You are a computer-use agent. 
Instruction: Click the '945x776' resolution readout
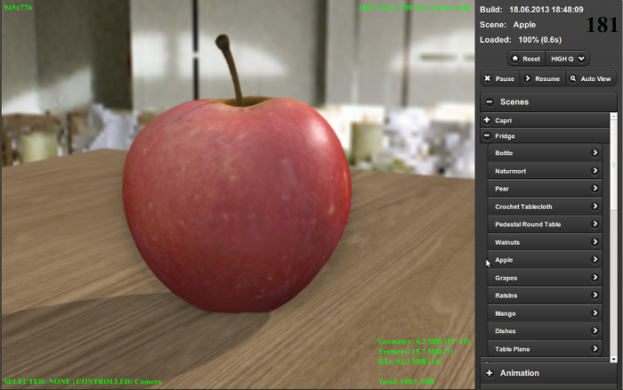point(18,7)
